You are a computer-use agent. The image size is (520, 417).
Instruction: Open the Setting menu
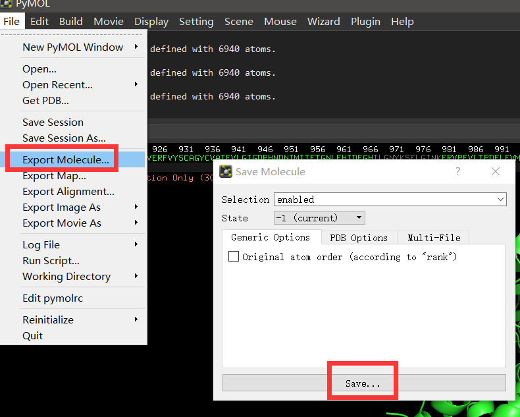(x=196, y=22)
